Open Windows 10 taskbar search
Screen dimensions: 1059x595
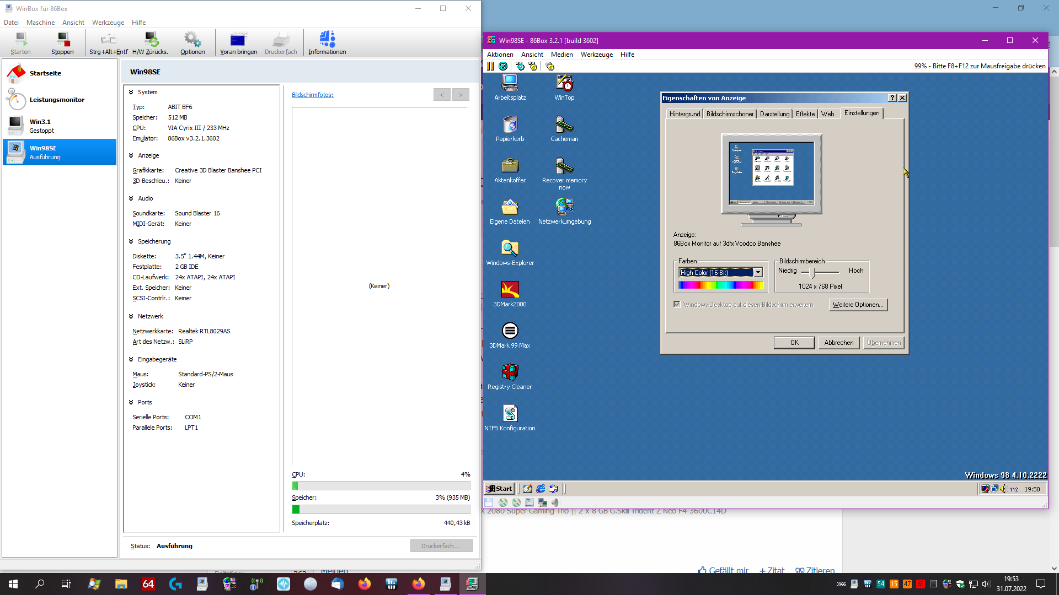(40, 584)
